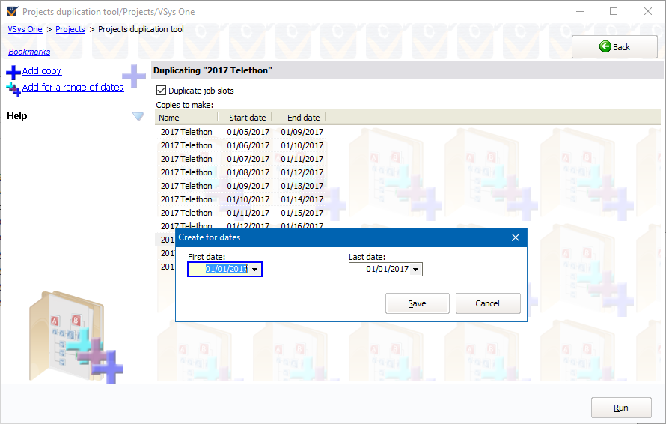Click the blue plus icon beside Add copy

13,73
